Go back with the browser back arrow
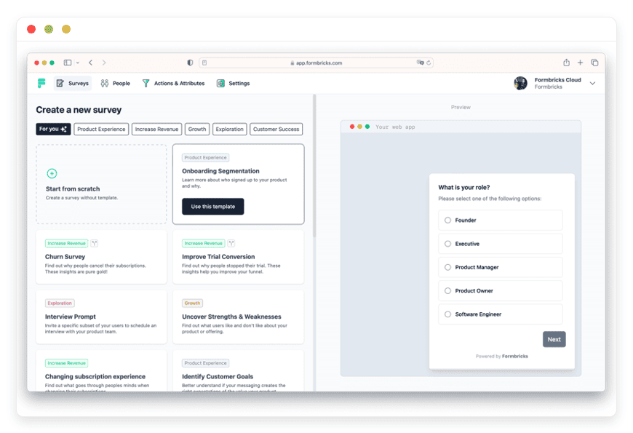The image size is (633, 433). (x=90, y=63)
